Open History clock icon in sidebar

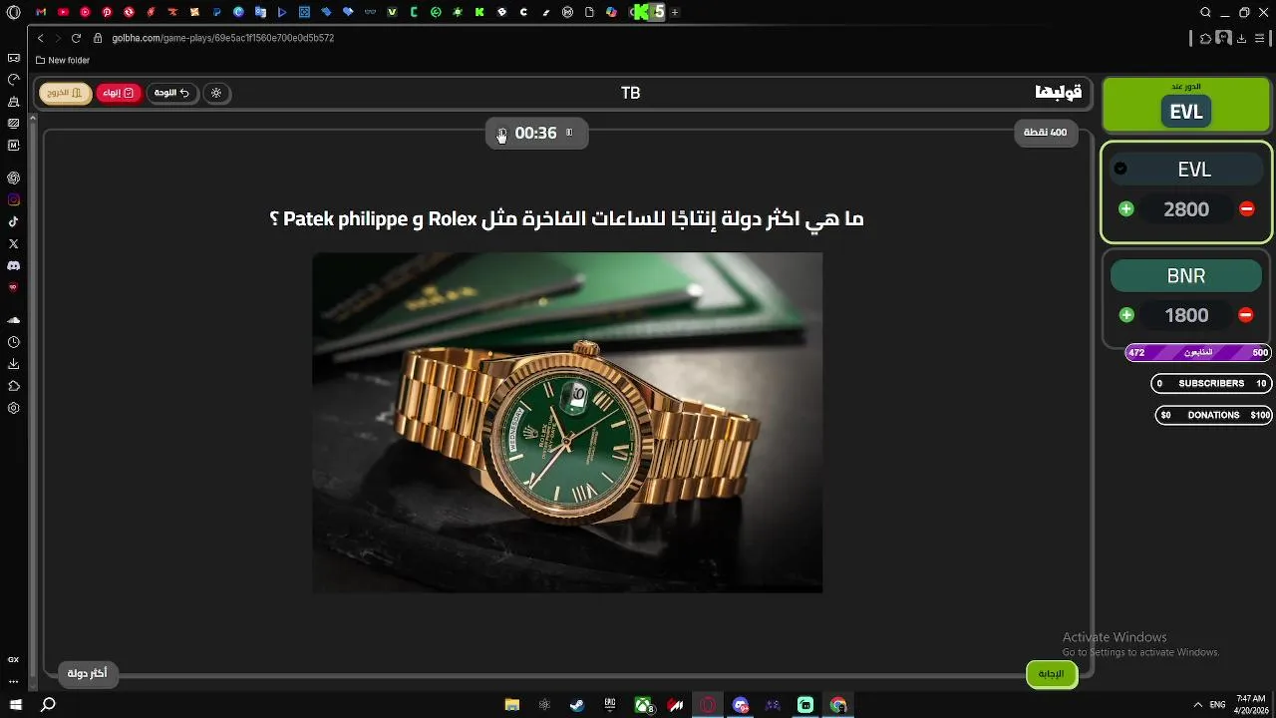[13, 342]
